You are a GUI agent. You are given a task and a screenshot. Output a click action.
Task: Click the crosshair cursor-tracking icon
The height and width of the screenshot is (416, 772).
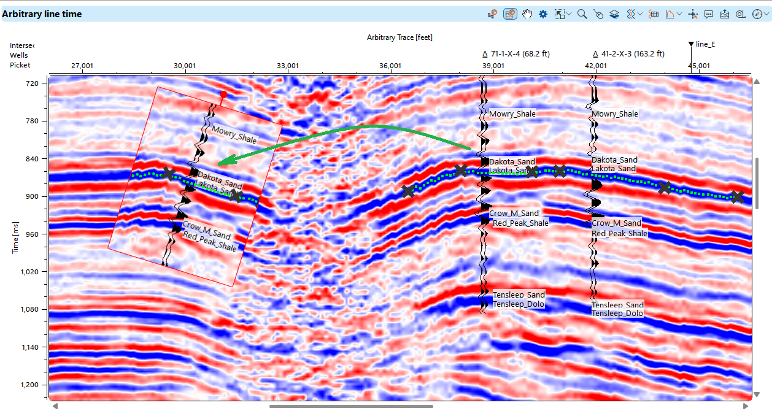coord(692,13)
